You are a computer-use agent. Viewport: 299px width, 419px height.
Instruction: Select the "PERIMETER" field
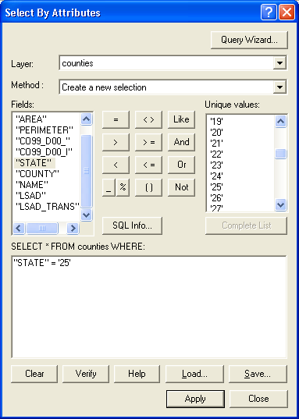(x=44, y=130)
